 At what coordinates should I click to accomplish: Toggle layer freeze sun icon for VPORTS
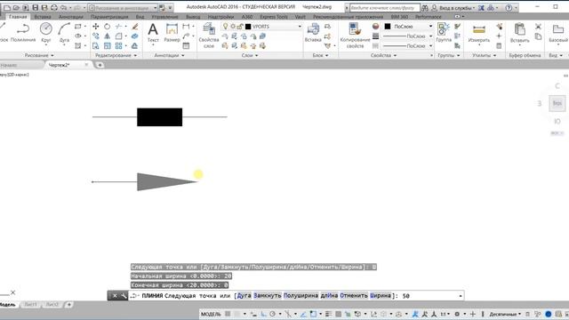coord(233,27)
